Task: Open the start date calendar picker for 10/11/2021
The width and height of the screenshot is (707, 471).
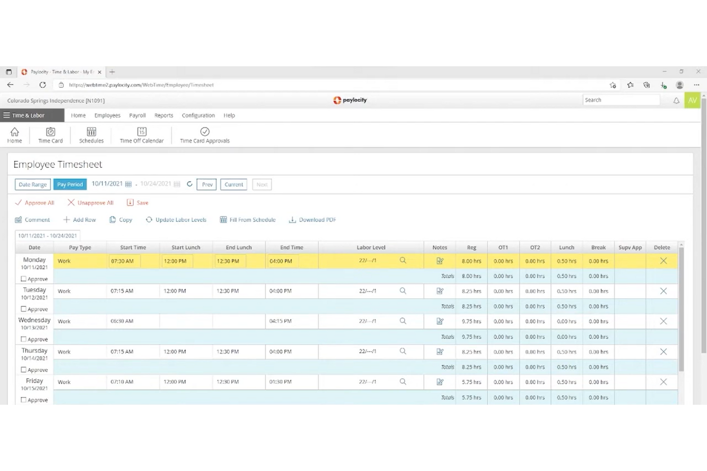Action: tap(128, 184)
